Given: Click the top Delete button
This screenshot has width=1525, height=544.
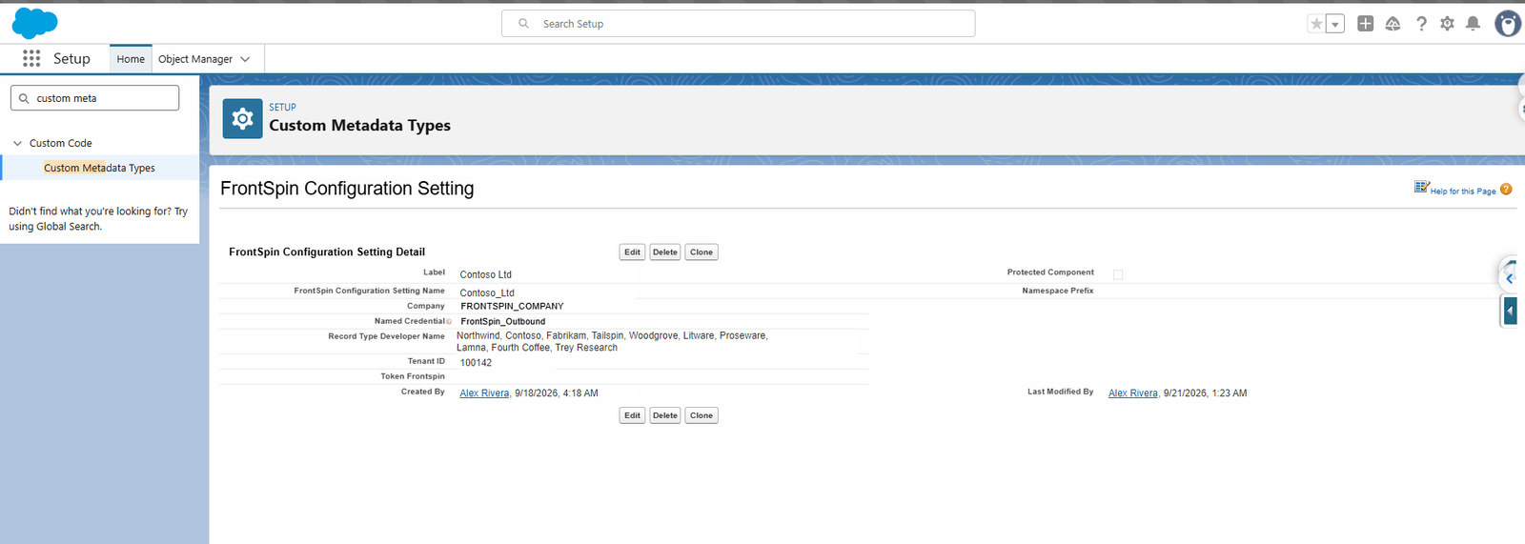Looking at the screenshot, I should coord(665,252).
